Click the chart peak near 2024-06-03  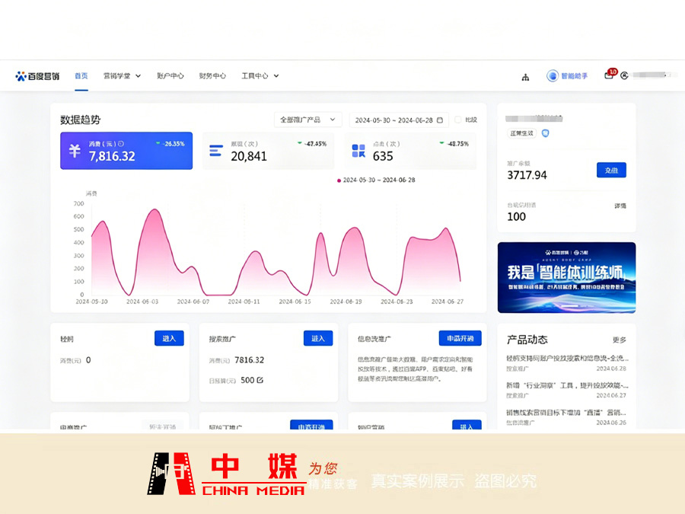[155, 210]
